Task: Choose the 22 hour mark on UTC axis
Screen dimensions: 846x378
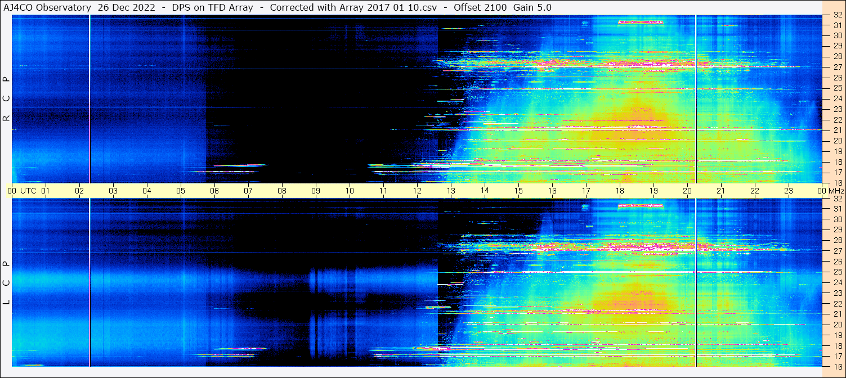Action: [x=755, y=191]
